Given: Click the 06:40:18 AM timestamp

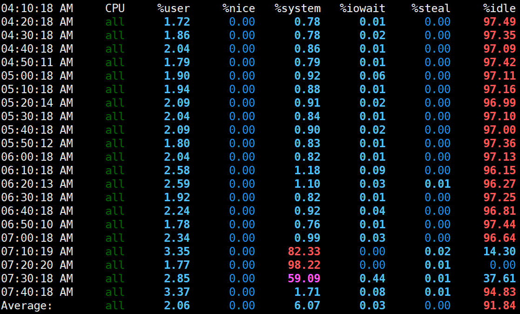Looking at the screenshot, I should pos(37,211).
